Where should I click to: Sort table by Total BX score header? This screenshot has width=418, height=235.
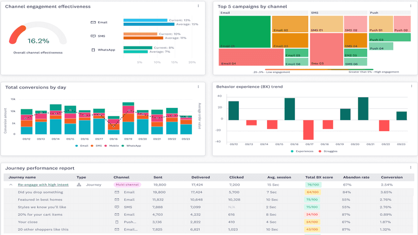coord(319,177)
